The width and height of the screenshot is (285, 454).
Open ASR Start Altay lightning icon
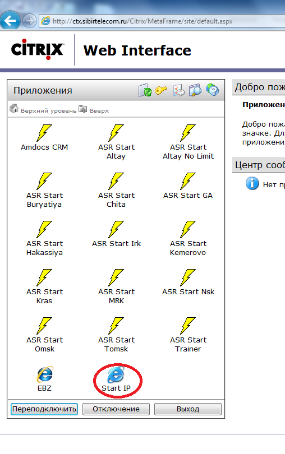coord(116,133)
